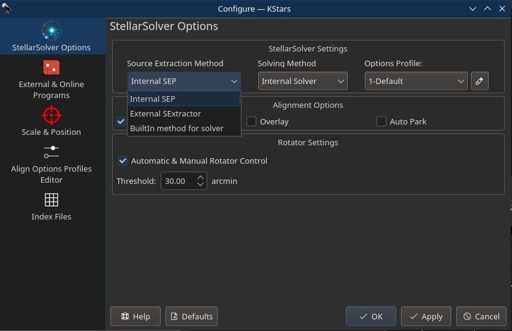Restore settings with the Defaults button
Image resolution: width=512 pixels, height=331 pixels.
[x=192, y=316]
